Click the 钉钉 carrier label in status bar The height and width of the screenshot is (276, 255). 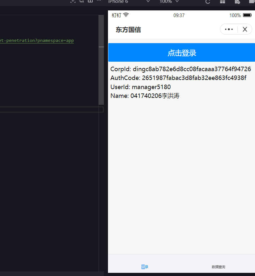(x=116, y=15)
